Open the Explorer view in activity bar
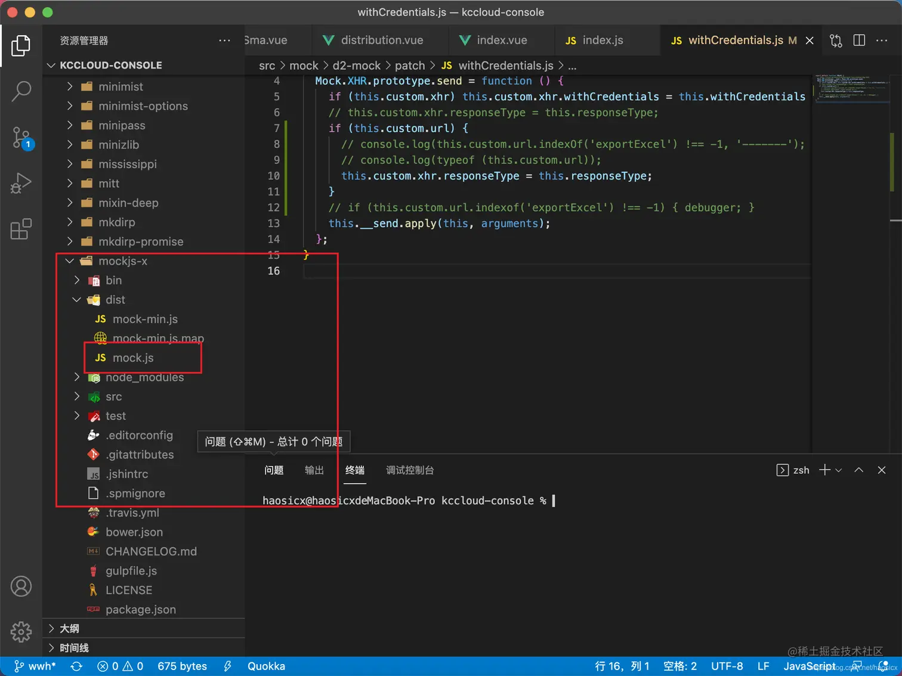Viewport: 902px width, 676px height. pos(21,46)
